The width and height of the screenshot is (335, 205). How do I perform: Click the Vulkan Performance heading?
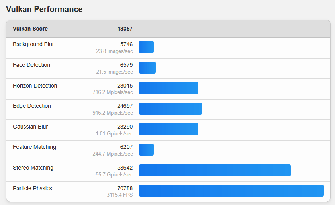tap(44, 9)
